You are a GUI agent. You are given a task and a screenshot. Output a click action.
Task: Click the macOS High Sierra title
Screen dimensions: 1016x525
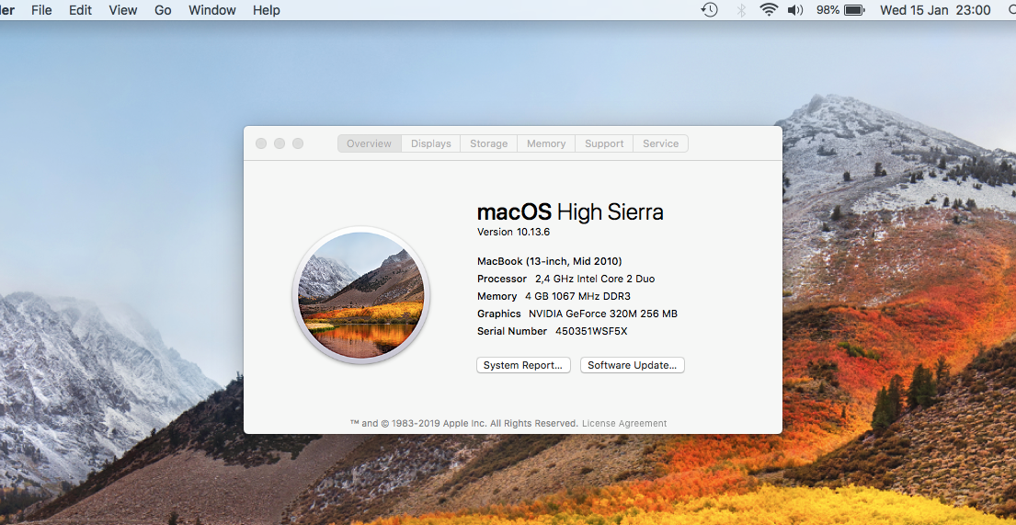tap(570, 212)
